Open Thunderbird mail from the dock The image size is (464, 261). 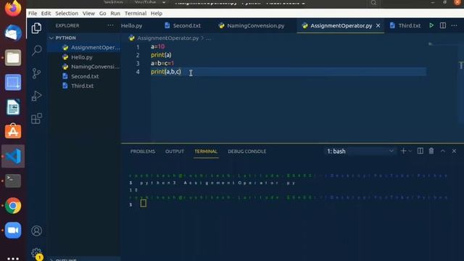click(13, 33)
